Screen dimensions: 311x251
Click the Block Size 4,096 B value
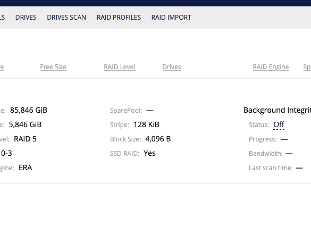[x=158, y=139]
